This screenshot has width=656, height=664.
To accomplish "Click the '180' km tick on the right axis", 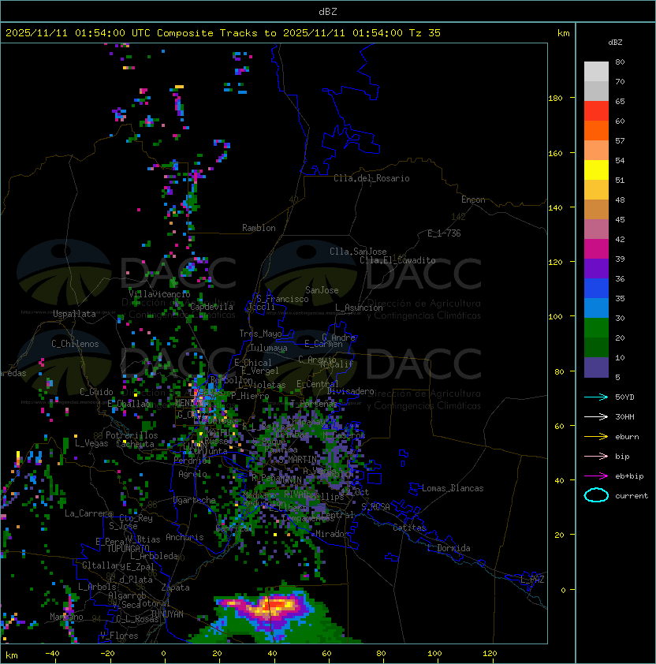I will (x=555, y=99).
